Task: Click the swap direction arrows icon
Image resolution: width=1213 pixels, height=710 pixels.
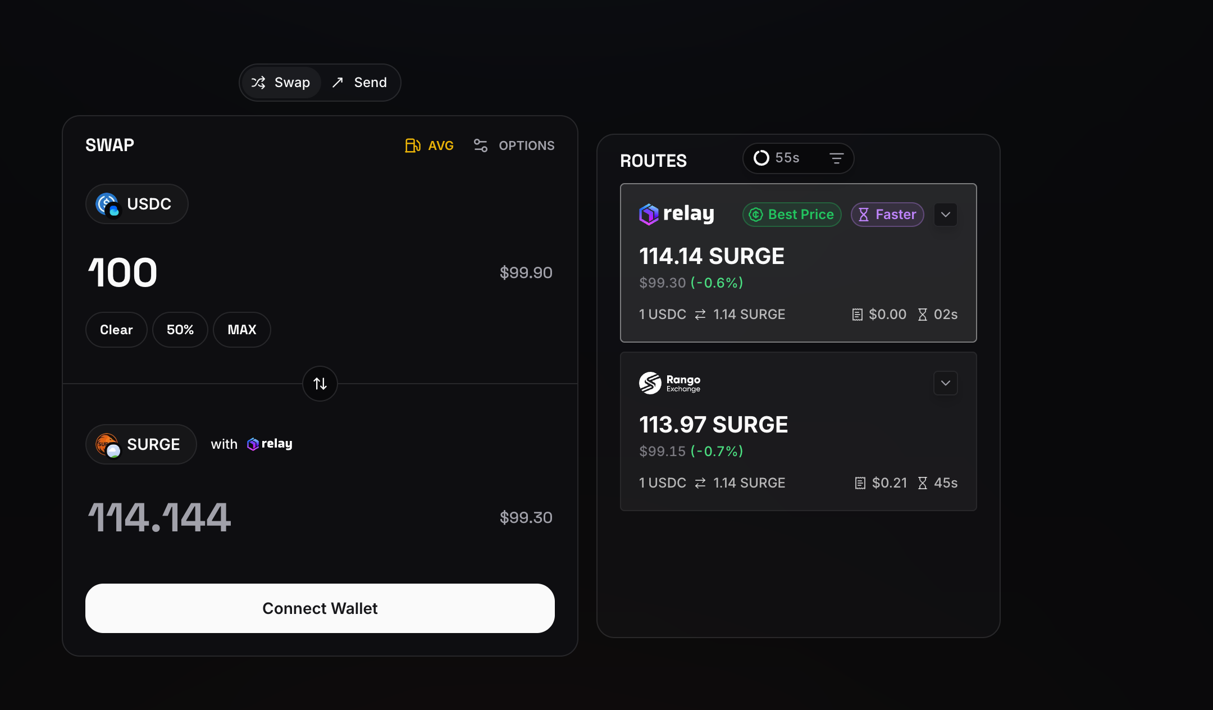Action: tap(320, 384)
